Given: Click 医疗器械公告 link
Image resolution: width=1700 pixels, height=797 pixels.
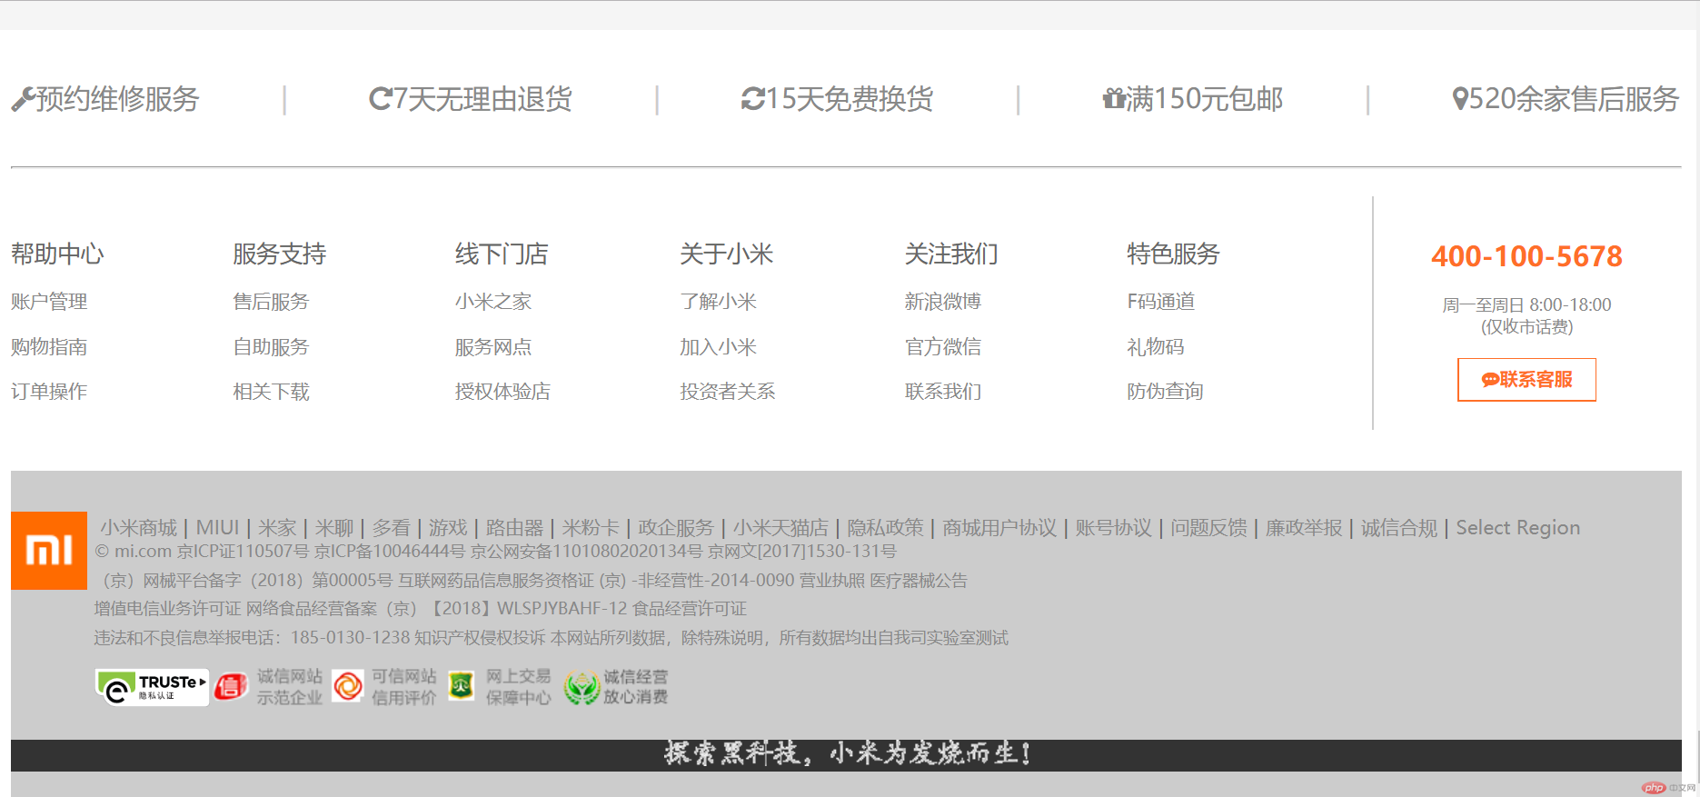Looking at the screenshot, I should (919, 581).
